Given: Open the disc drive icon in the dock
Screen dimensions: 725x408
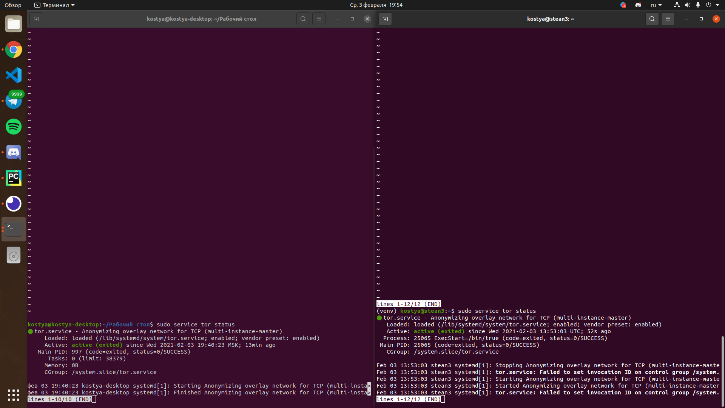Looking at the screenshot, I should (14, 255).
